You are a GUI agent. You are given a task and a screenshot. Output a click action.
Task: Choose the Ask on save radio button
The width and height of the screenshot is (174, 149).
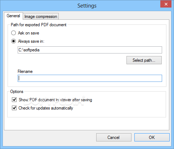pyautogui.click(x=13, y=33)
